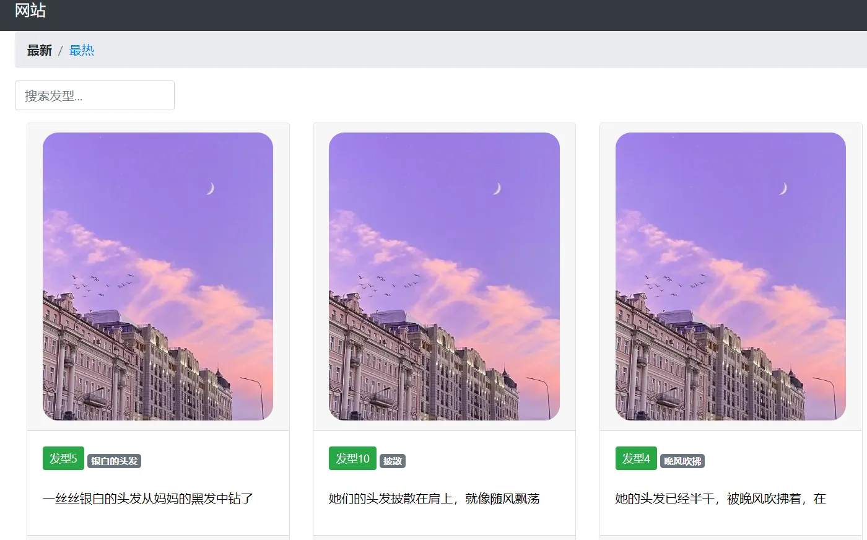
Task: Click the 她的头发已经半干 description text
Action: coord(720,499)
